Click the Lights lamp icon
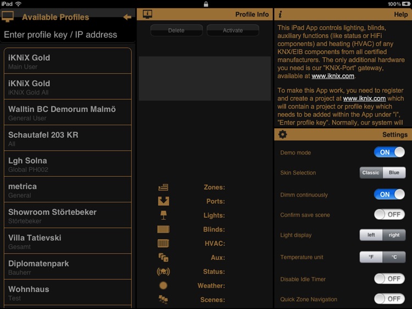Screen dimensions: 412x309 (x=164, y=215)
